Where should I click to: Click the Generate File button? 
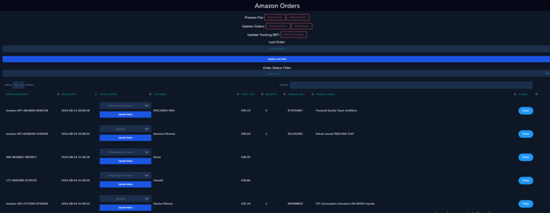click(x=275, y=17)
